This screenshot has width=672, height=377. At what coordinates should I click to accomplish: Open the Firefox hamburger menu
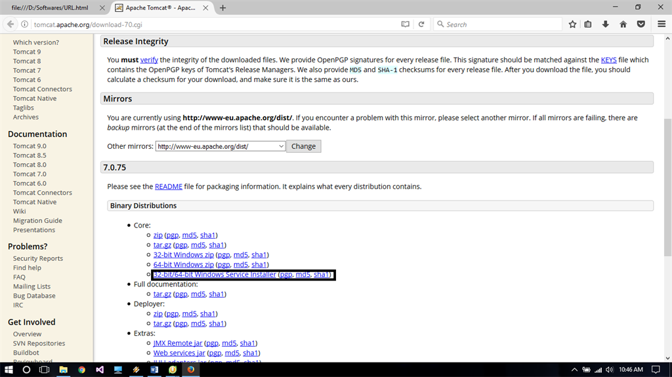[661, 24]
